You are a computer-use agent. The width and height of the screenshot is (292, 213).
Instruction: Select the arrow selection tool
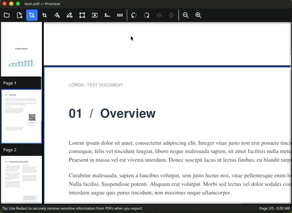[32, 15]
